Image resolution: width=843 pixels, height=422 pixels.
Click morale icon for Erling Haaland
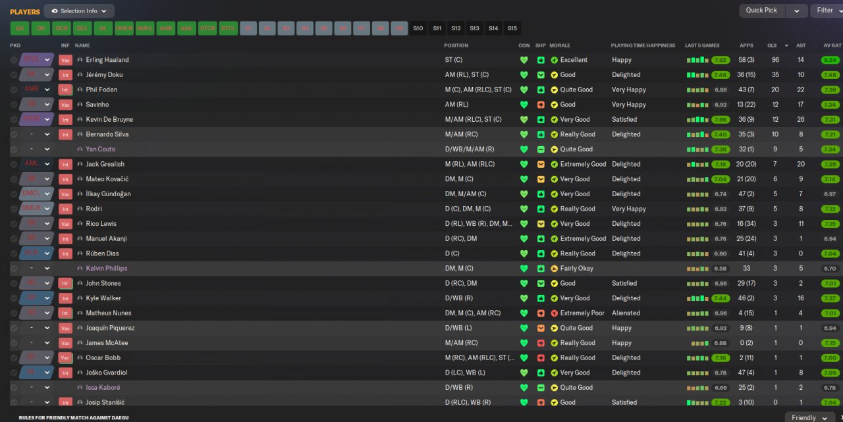[x=554, y=60]
